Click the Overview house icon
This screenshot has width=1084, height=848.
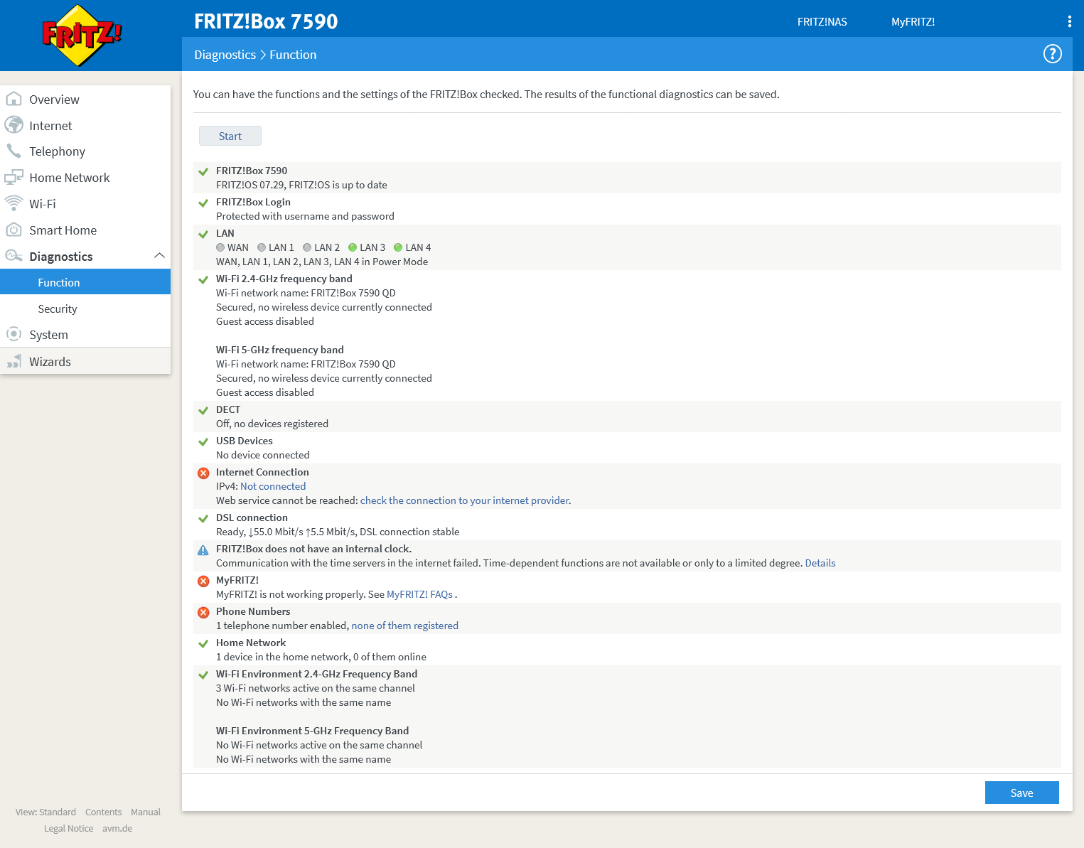pyautogui.click(x=14, y=99)
